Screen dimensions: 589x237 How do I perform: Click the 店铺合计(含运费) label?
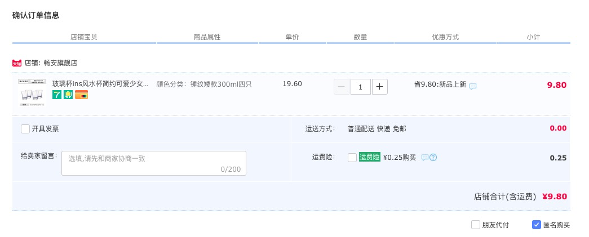point(505,197)
